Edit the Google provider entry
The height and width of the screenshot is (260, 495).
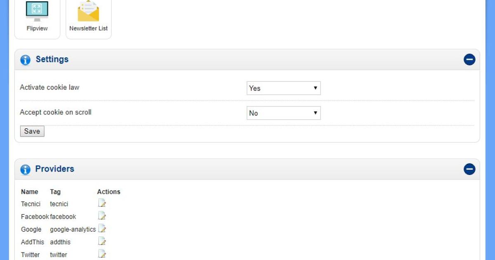(x=102, y=229)
